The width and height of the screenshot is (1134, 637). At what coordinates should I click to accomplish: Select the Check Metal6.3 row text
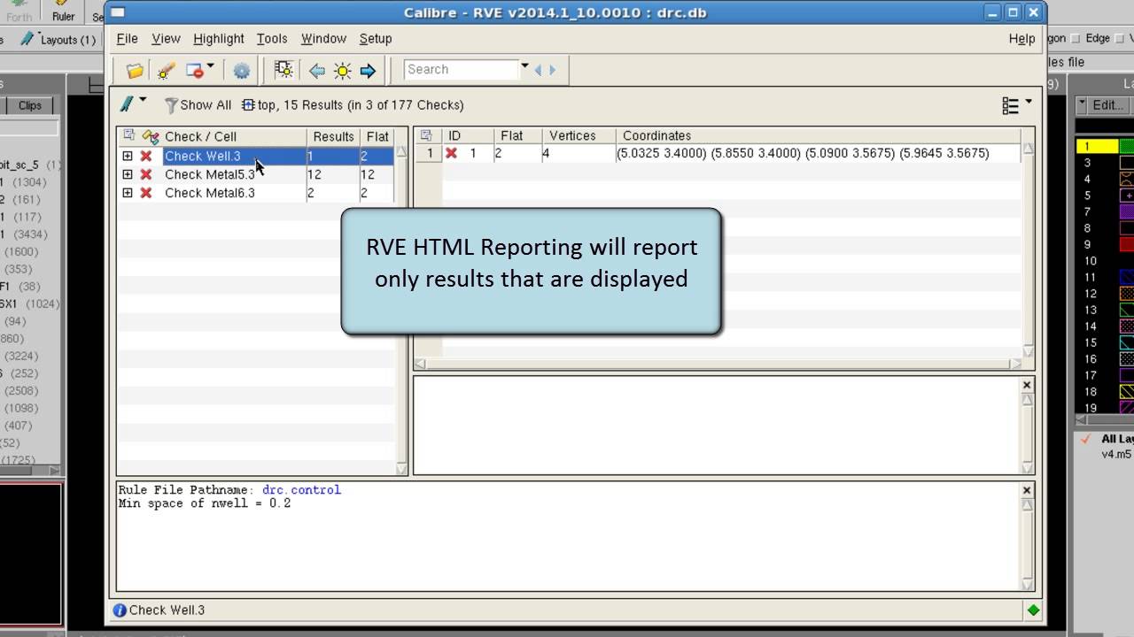coord(210,193)
